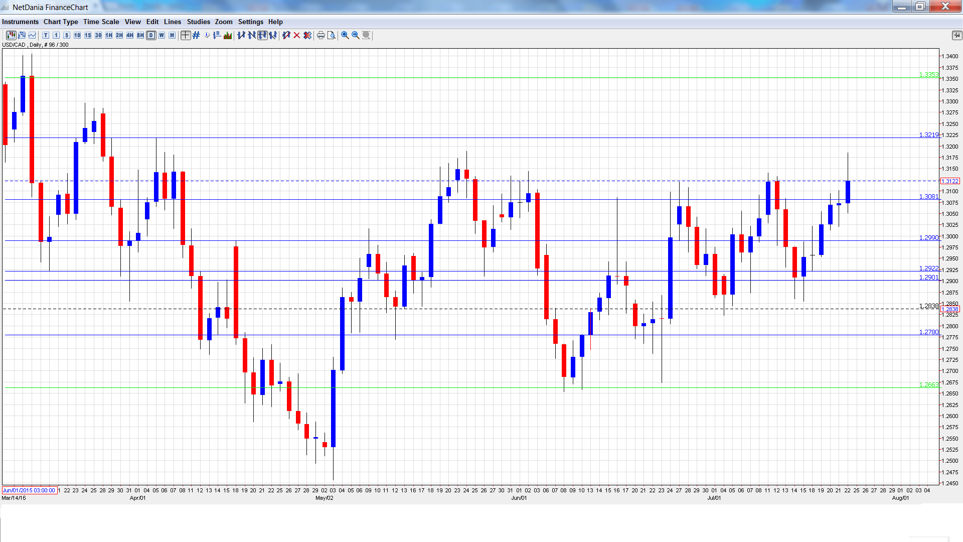Open the Time Scale menu

click(x=101, y=22)
